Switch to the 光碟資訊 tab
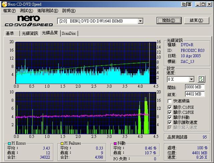This screenshot has width=214, height=163. coord(30,33)
